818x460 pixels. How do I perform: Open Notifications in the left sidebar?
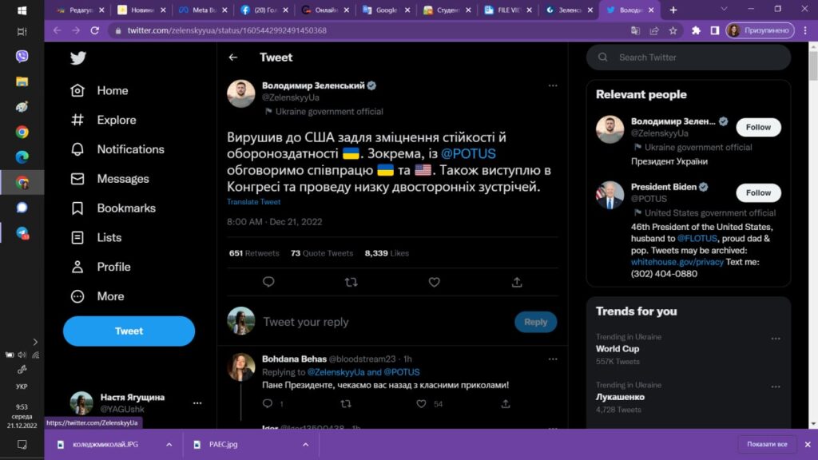coord(130,149)
